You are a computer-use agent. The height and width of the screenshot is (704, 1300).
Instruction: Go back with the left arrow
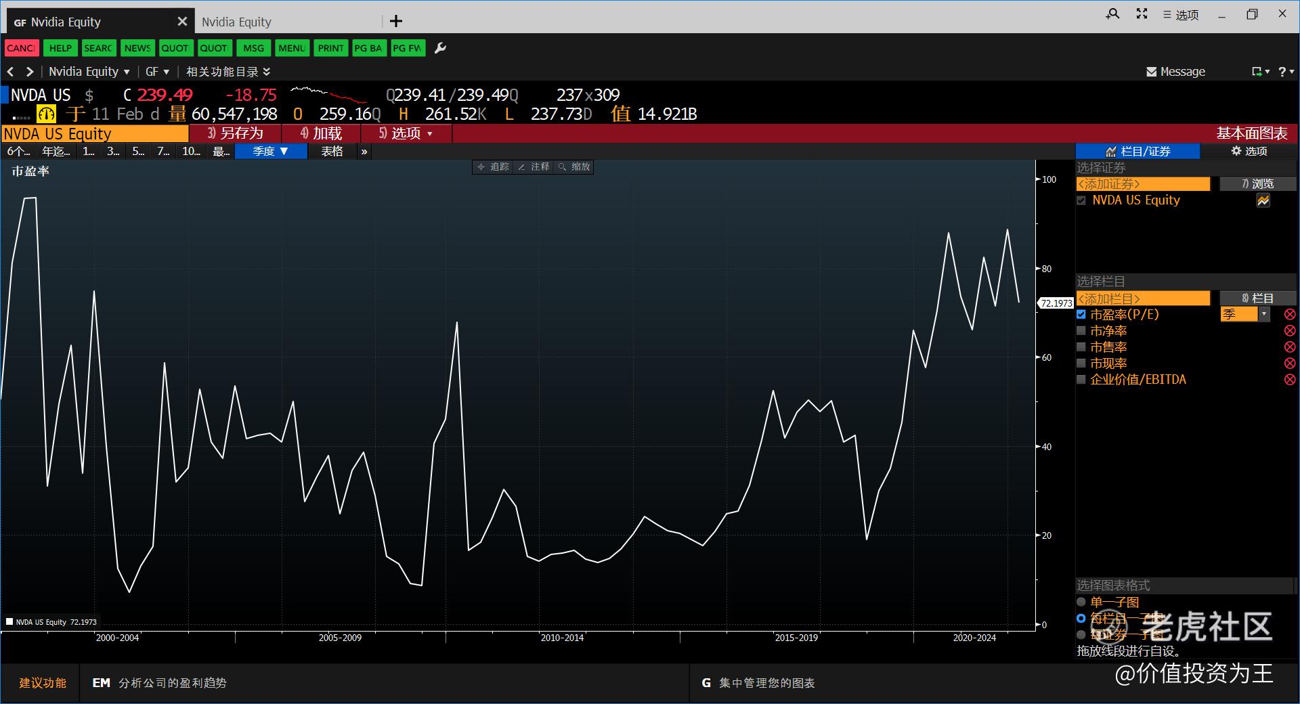tap(10, 72)
